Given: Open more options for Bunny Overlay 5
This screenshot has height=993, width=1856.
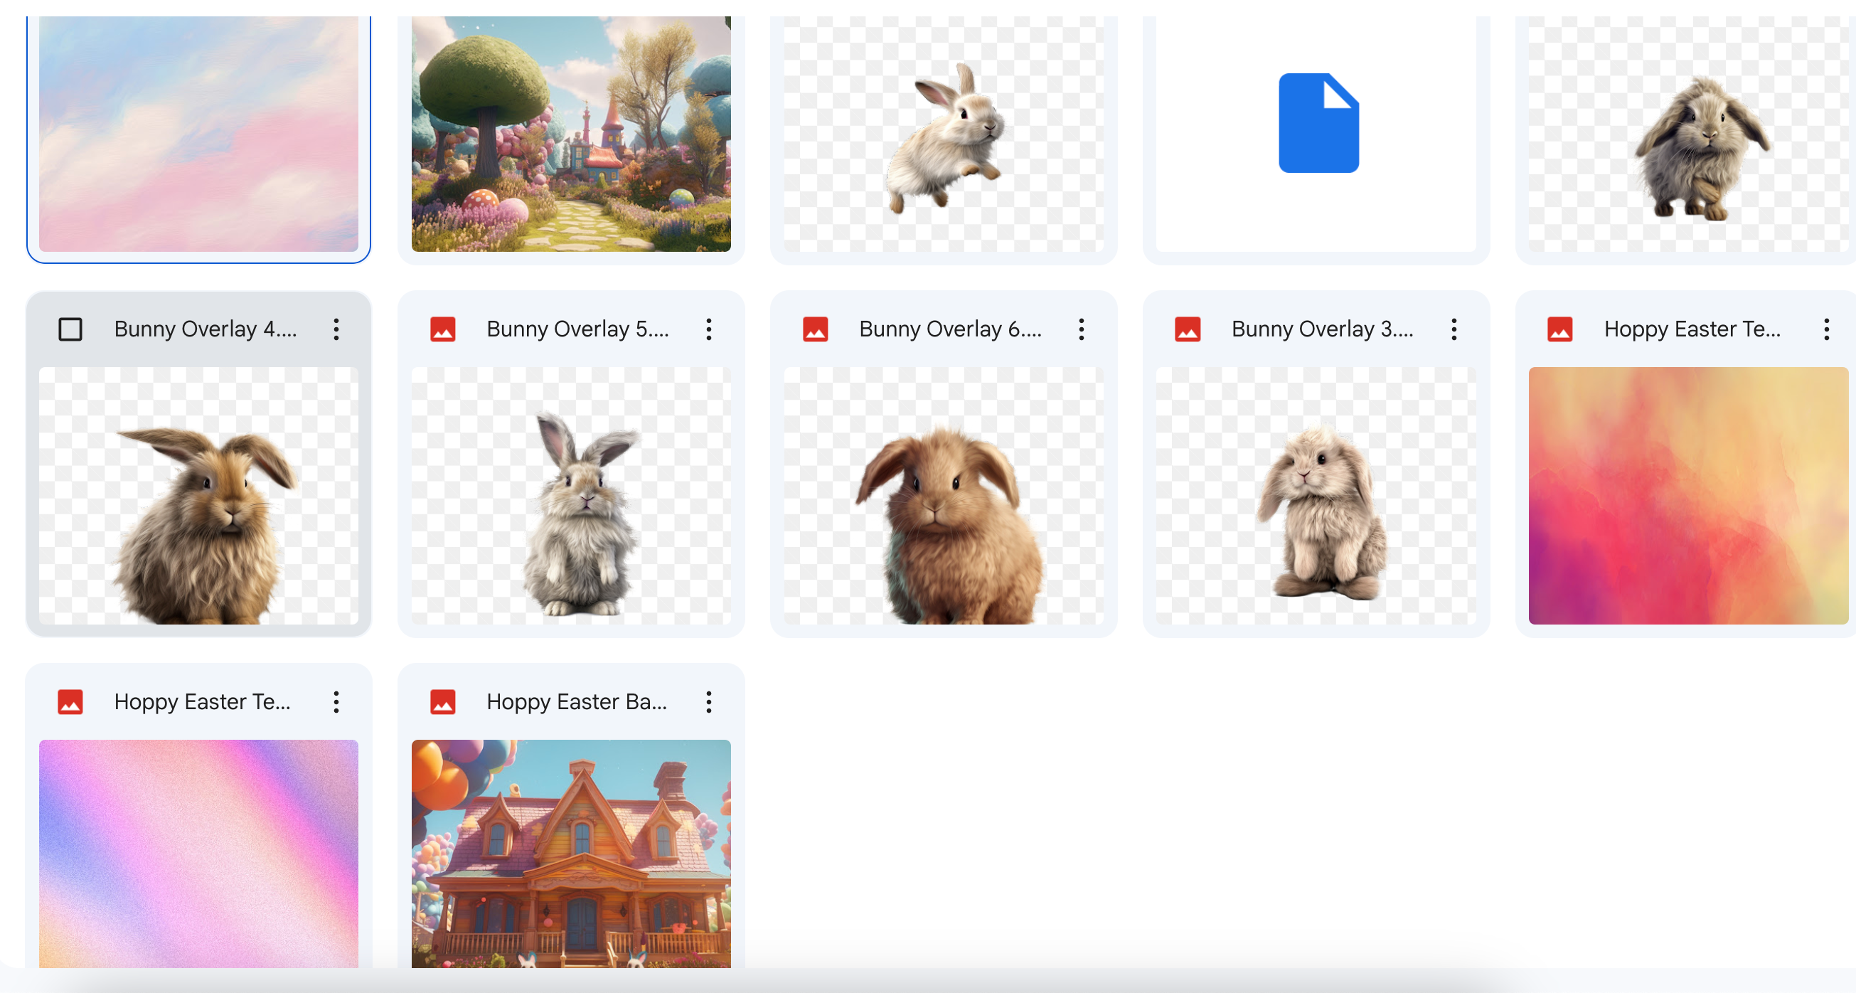Looking at the screenshot, I should click(708, 329).
